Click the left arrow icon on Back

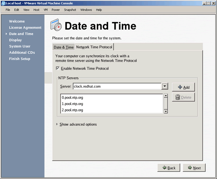tap(164, 168)
